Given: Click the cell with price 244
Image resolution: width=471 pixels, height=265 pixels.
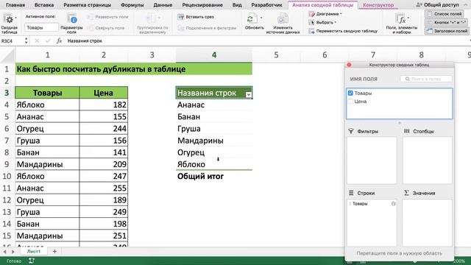Looking at the screenshot, I should tap(104, 129).
